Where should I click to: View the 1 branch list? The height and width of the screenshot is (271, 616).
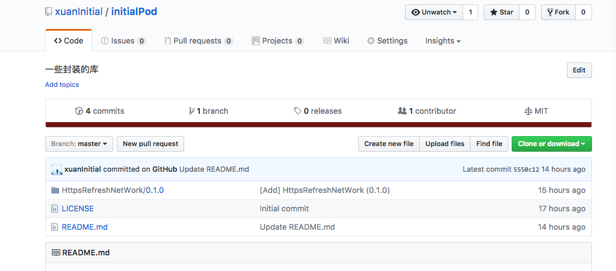tap(209, 111)
